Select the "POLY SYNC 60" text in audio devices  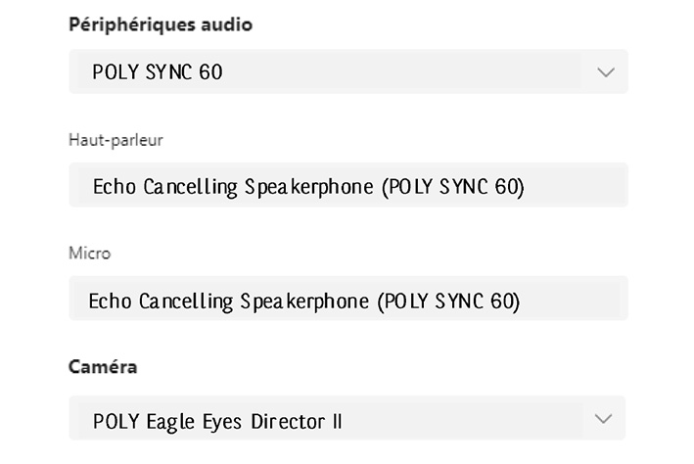[158, 72]
